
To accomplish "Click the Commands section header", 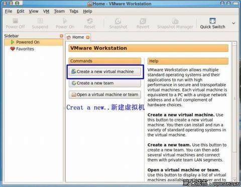I will click(x=105, y=61).
